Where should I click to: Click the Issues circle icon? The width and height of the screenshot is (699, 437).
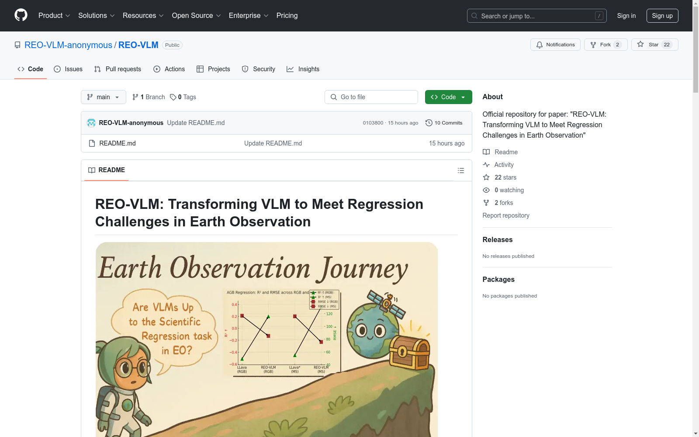tap(57, 69)
